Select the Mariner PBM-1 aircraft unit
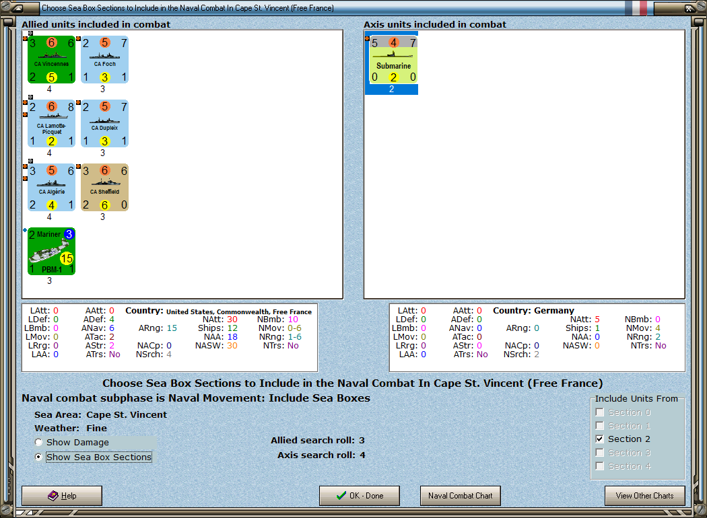Image resolution: width=707 pixels, height=518 pixels. 51,252
